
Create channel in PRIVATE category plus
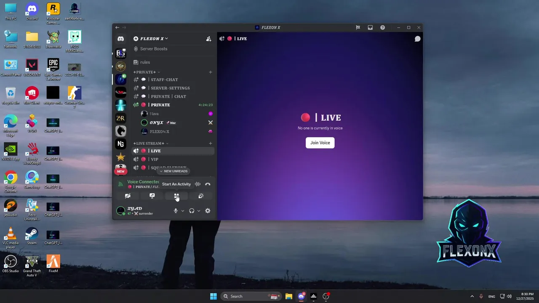coord(211,72)
